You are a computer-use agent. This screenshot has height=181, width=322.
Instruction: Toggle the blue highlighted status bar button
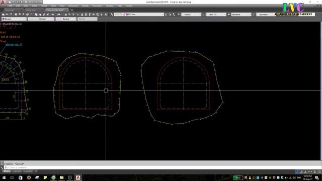pyautogui.click(x=297, y=172)
